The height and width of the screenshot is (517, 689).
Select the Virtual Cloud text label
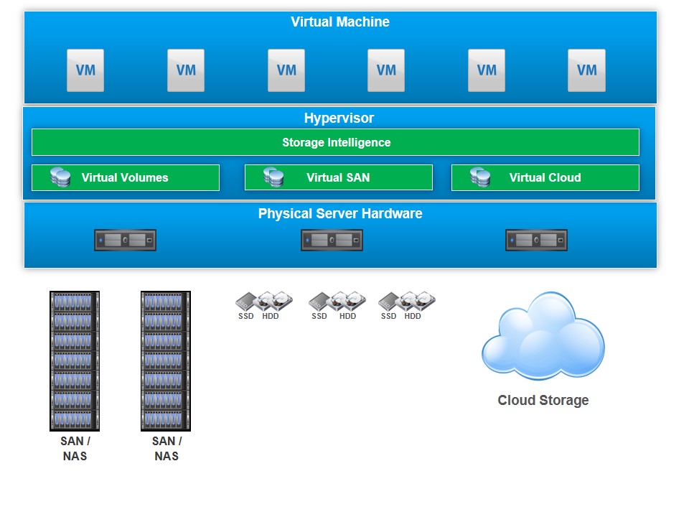[545, 178]
